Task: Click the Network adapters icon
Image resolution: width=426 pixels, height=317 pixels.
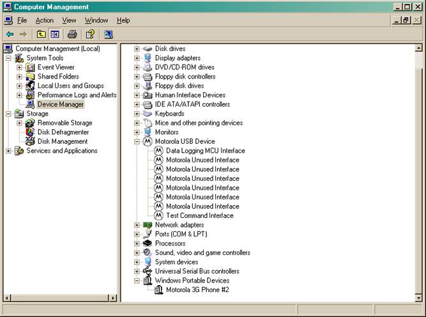Action: (x=148, y=225)
